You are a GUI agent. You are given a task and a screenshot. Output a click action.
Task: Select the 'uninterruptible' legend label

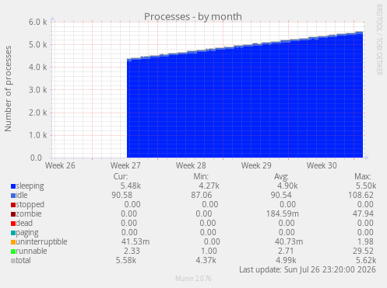[41, 242]
